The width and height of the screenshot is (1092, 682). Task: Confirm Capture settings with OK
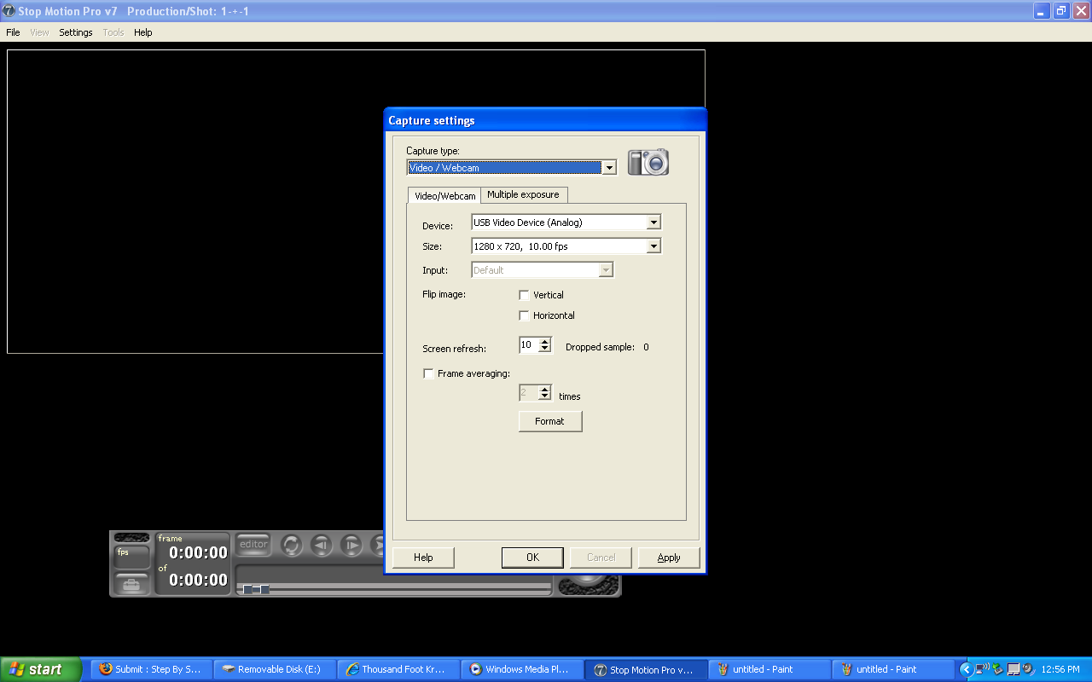(x=532, y=558)
